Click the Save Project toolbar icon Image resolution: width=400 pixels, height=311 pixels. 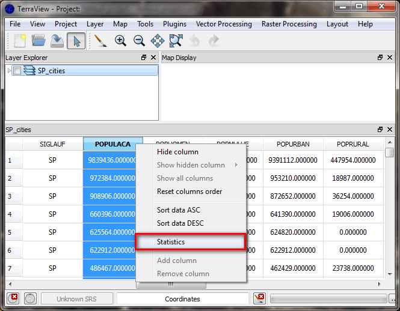click(x=57, y=41)
